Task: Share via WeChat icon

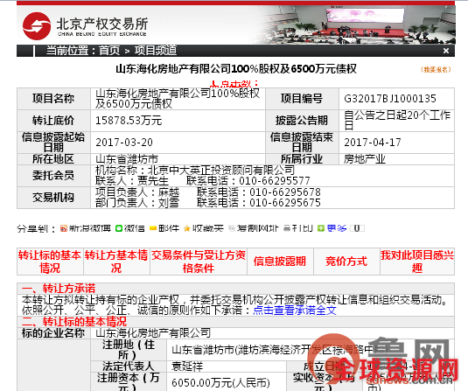Action: pos(119,228)
